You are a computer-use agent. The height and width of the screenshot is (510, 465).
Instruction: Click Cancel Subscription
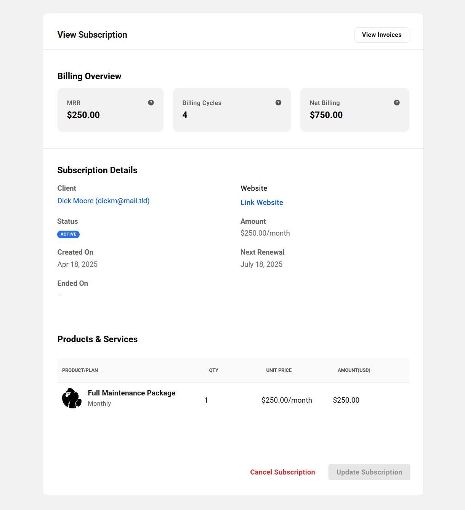point(282,472)
